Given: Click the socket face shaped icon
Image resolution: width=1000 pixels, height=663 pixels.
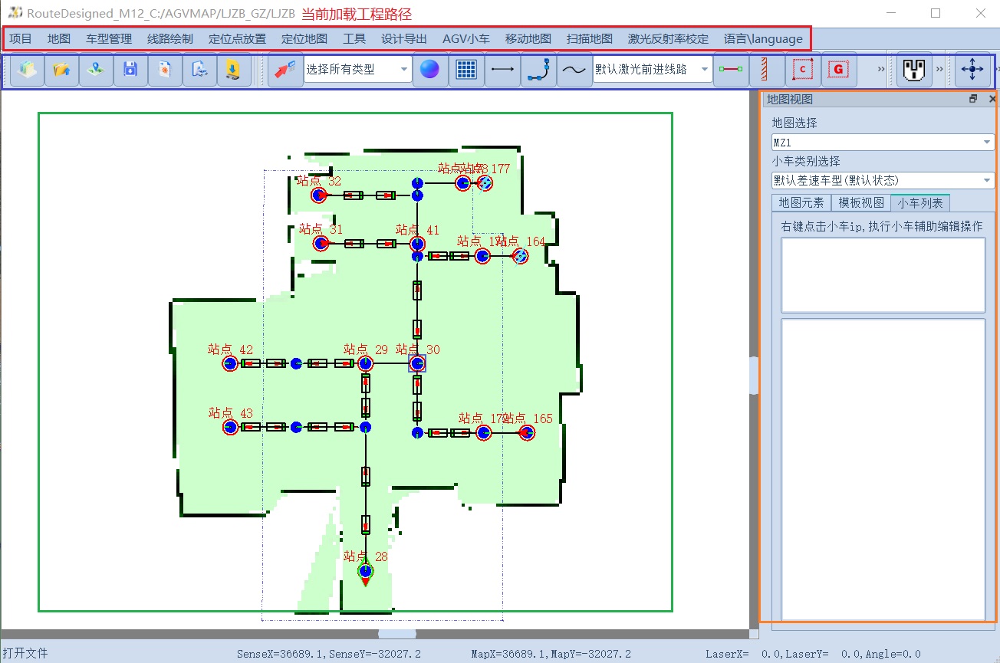Looking at the screenshot, I should coord(914,70).
